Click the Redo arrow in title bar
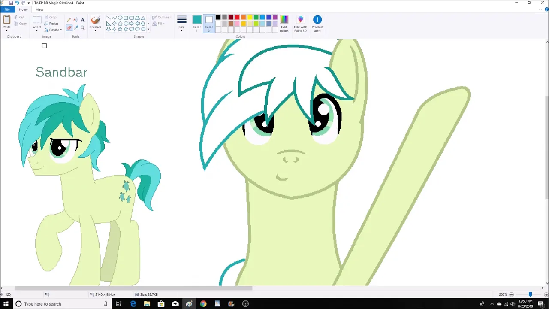This screenshot has height=309, width=549. pyautogui.click(x=23, y=3)
